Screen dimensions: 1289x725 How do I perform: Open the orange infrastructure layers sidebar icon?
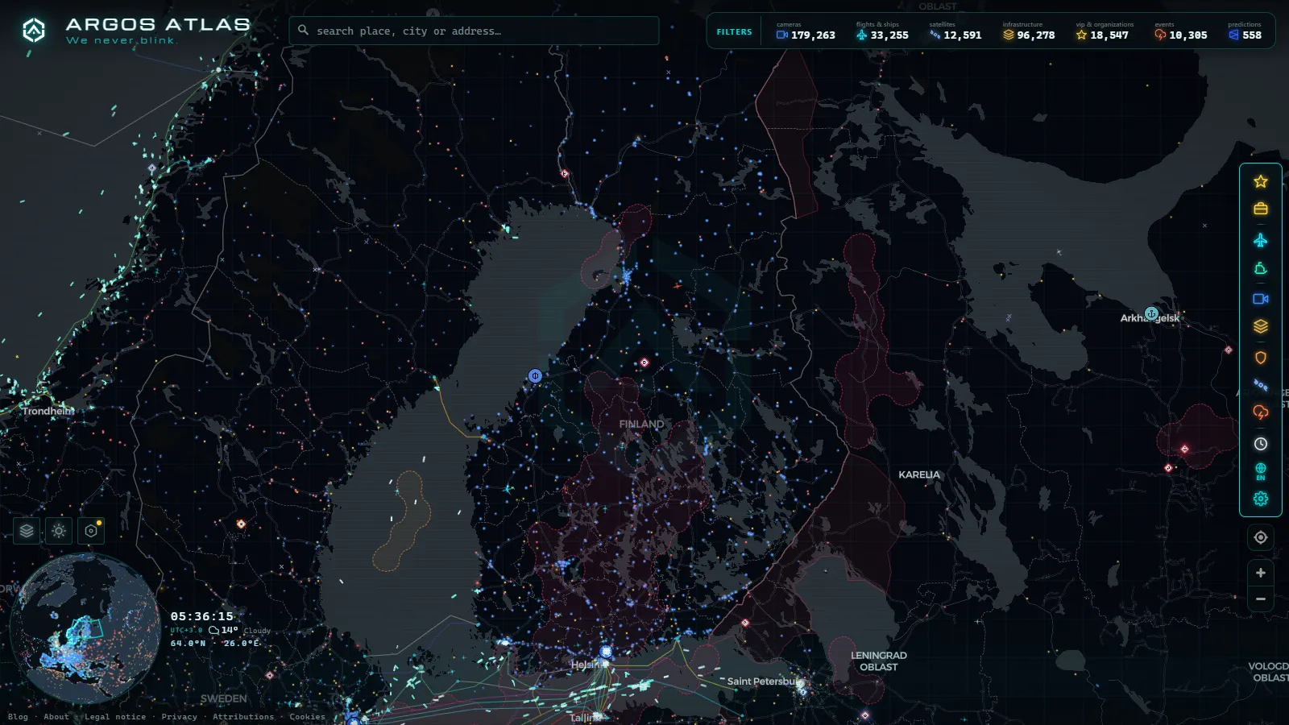coord(1261,326)
